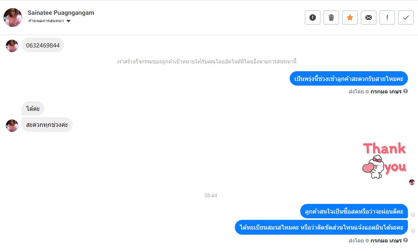Select the phone number message 0632469844

click(43, 45)
